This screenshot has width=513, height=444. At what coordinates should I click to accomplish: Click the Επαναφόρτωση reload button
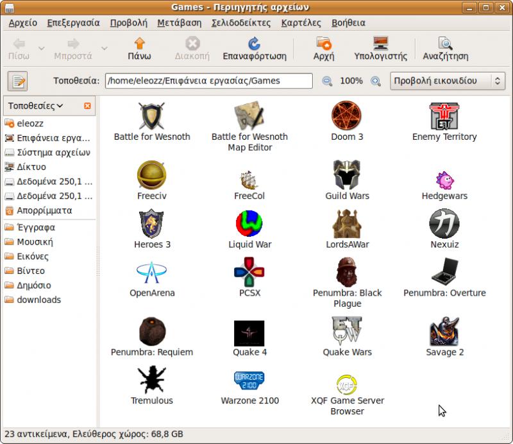(254, 49)
